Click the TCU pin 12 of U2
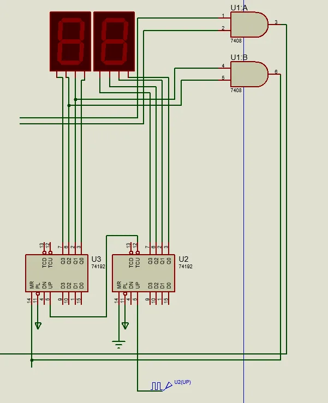The width and height of the screenshot is (328, 403). click(x=137, y=248)
